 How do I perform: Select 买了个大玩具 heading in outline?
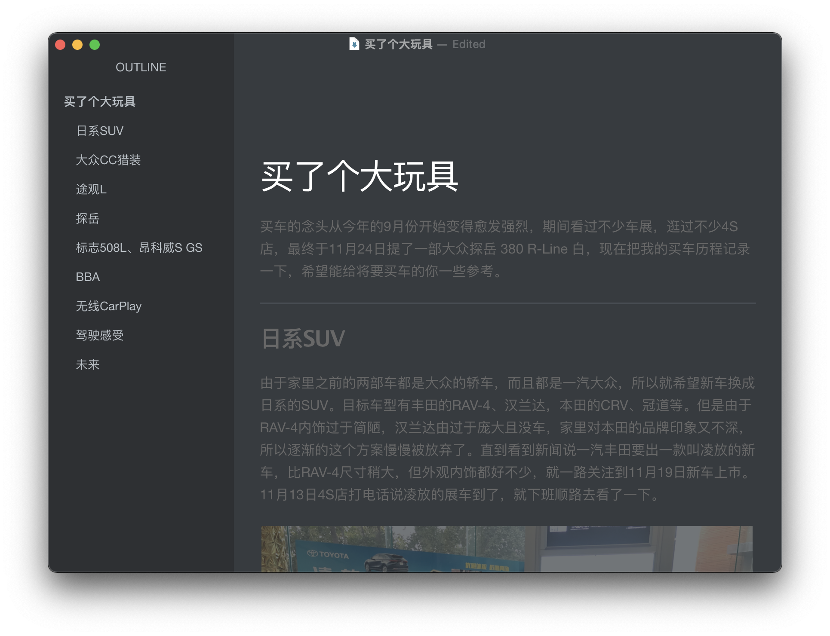[100, 102]
